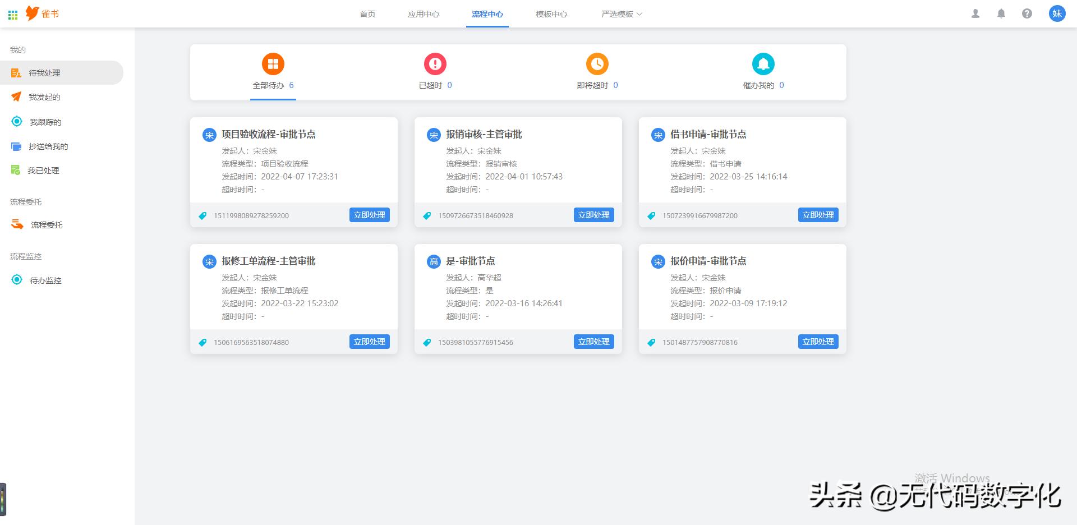Click the 我跟踪的 target icon
The image size is (1077, 525).
click(x=17, y=121)
